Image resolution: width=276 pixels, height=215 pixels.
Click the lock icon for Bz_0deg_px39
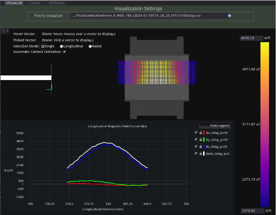[x=201, y=146]
